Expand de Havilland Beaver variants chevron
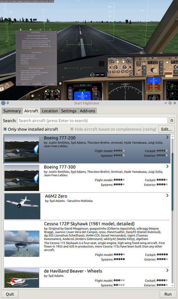Image resolution: width=178 pixels, height=299 pixels. pos(167,270)
